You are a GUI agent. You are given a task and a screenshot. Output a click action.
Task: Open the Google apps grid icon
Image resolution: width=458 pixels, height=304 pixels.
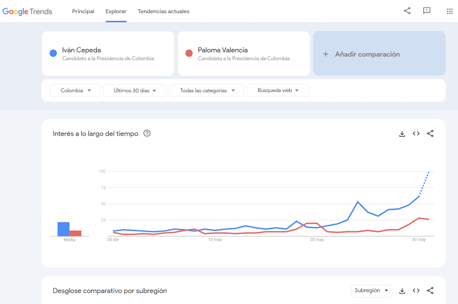(450, 11)
